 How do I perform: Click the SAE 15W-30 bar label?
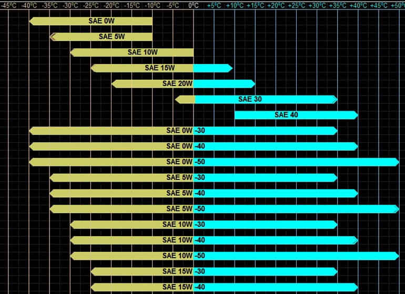click(x=184, y=271)
